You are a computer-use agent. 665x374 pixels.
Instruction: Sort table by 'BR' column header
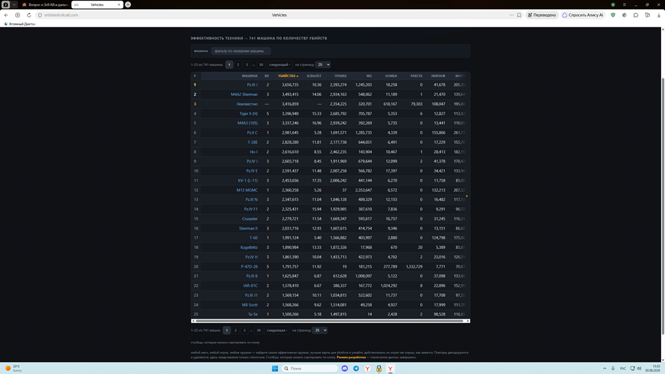pos(267,76)
